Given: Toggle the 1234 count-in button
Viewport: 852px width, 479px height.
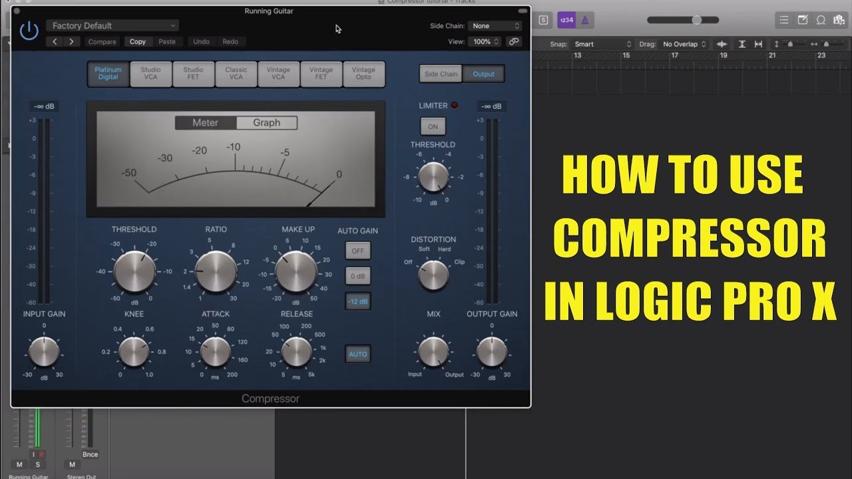Looking at the screenshot, I should (566, 20).
